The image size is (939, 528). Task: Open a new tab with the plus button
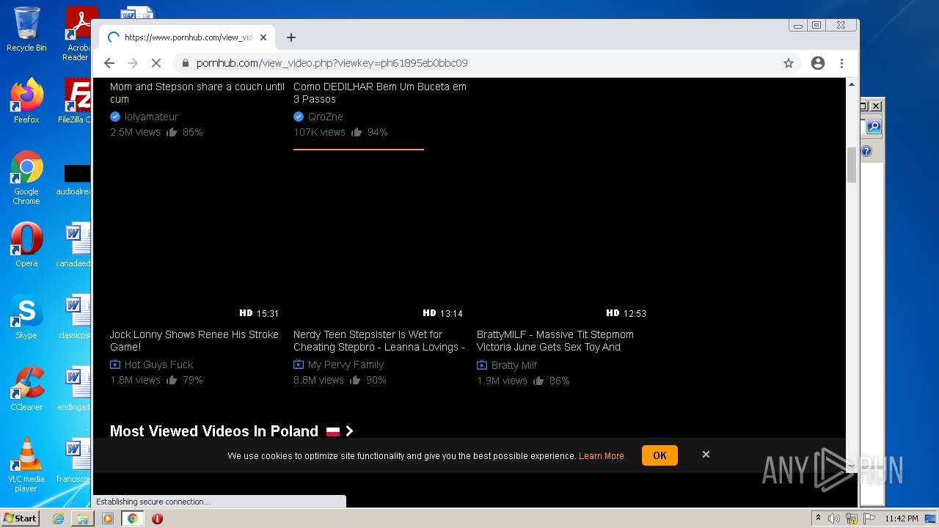coord(291,37)
